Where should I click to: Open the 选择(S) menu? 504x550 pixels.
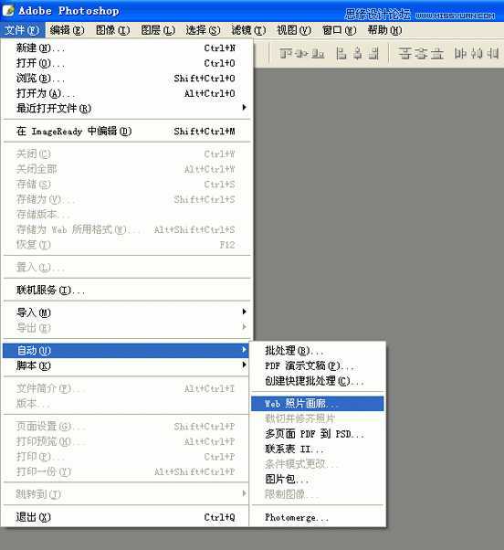[x=203, y=30]
